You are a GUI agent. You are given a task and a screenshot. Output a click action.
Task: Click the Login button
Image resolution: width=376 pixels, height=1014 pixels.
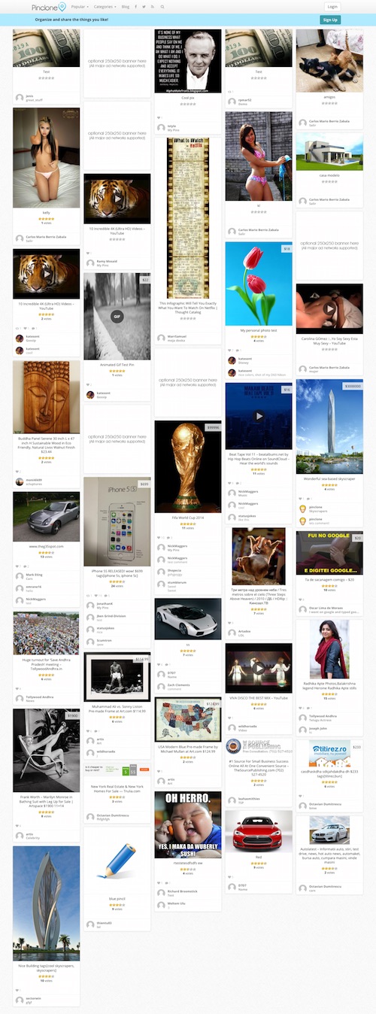pos(332,7)
